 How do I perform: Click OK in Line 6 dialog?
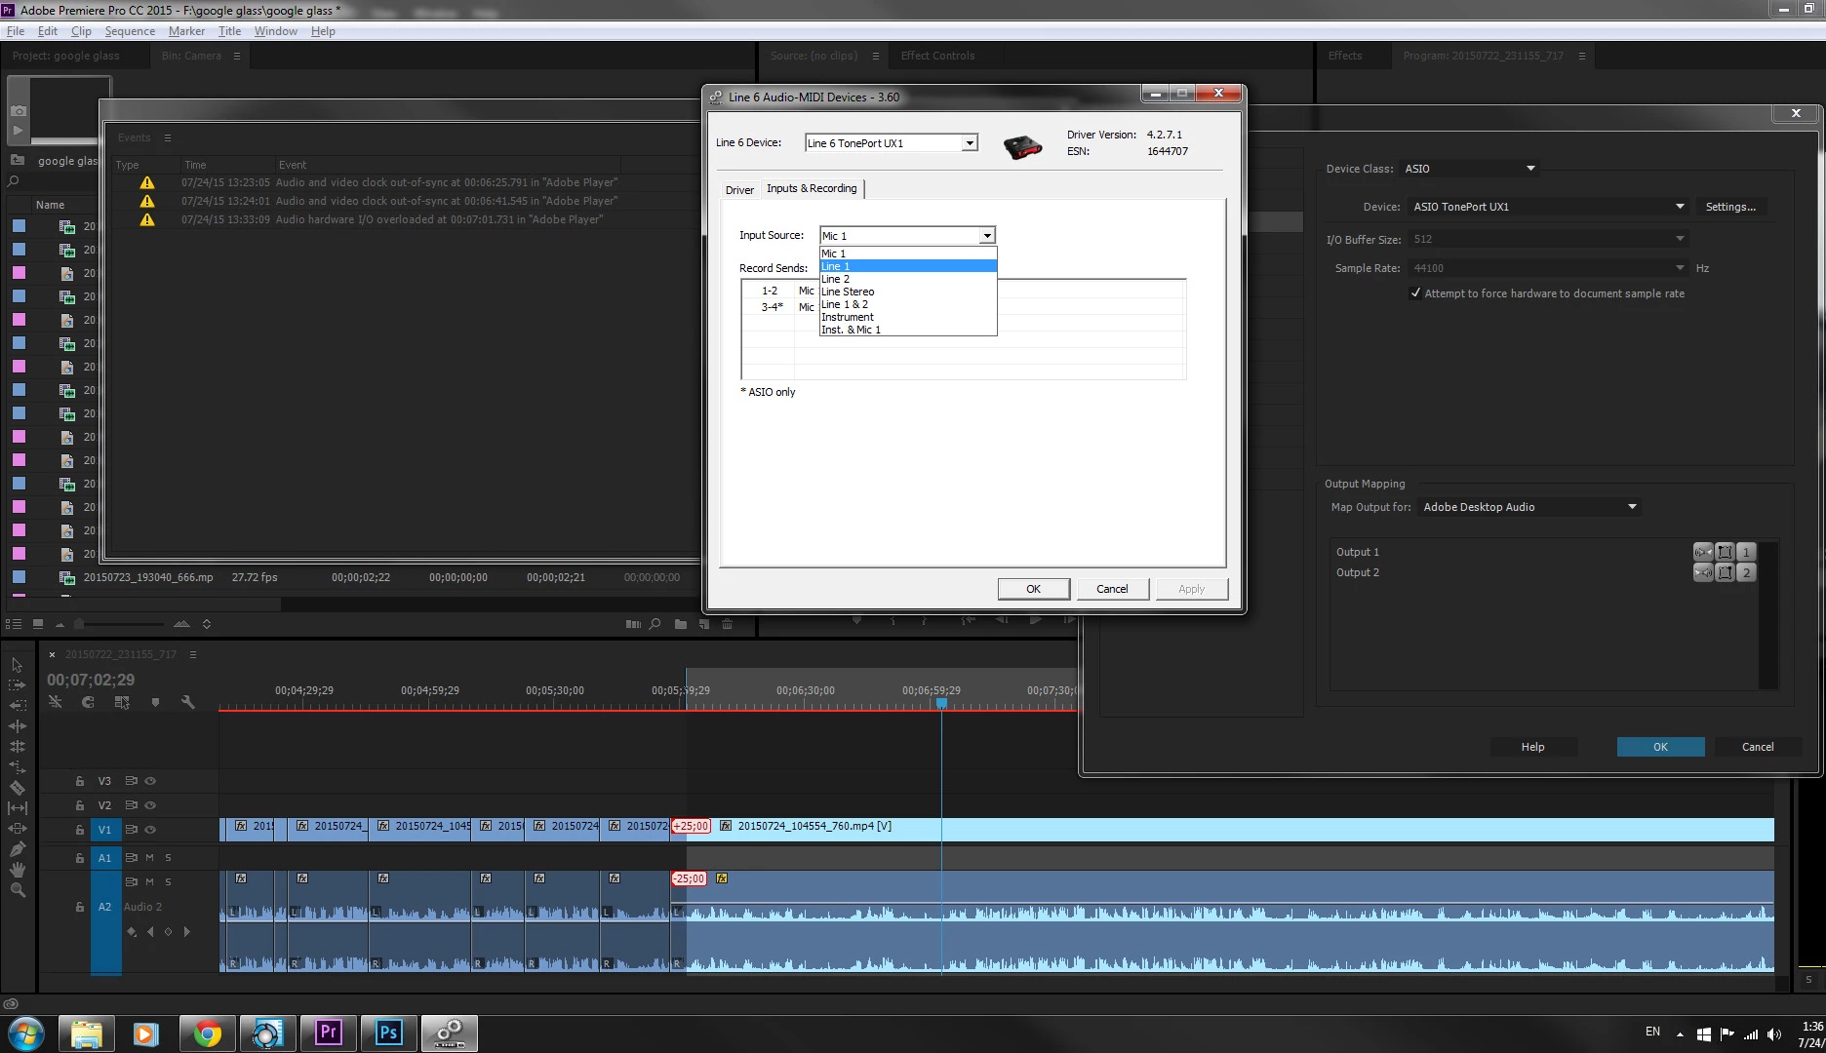click(x=1034, y=589)
